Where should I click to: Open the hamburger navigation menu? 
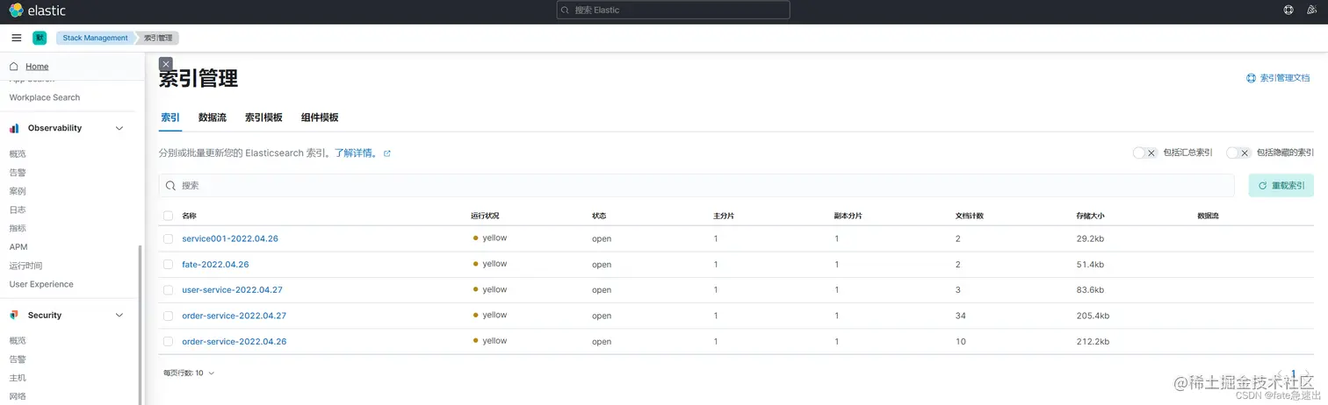coord(16,38)
